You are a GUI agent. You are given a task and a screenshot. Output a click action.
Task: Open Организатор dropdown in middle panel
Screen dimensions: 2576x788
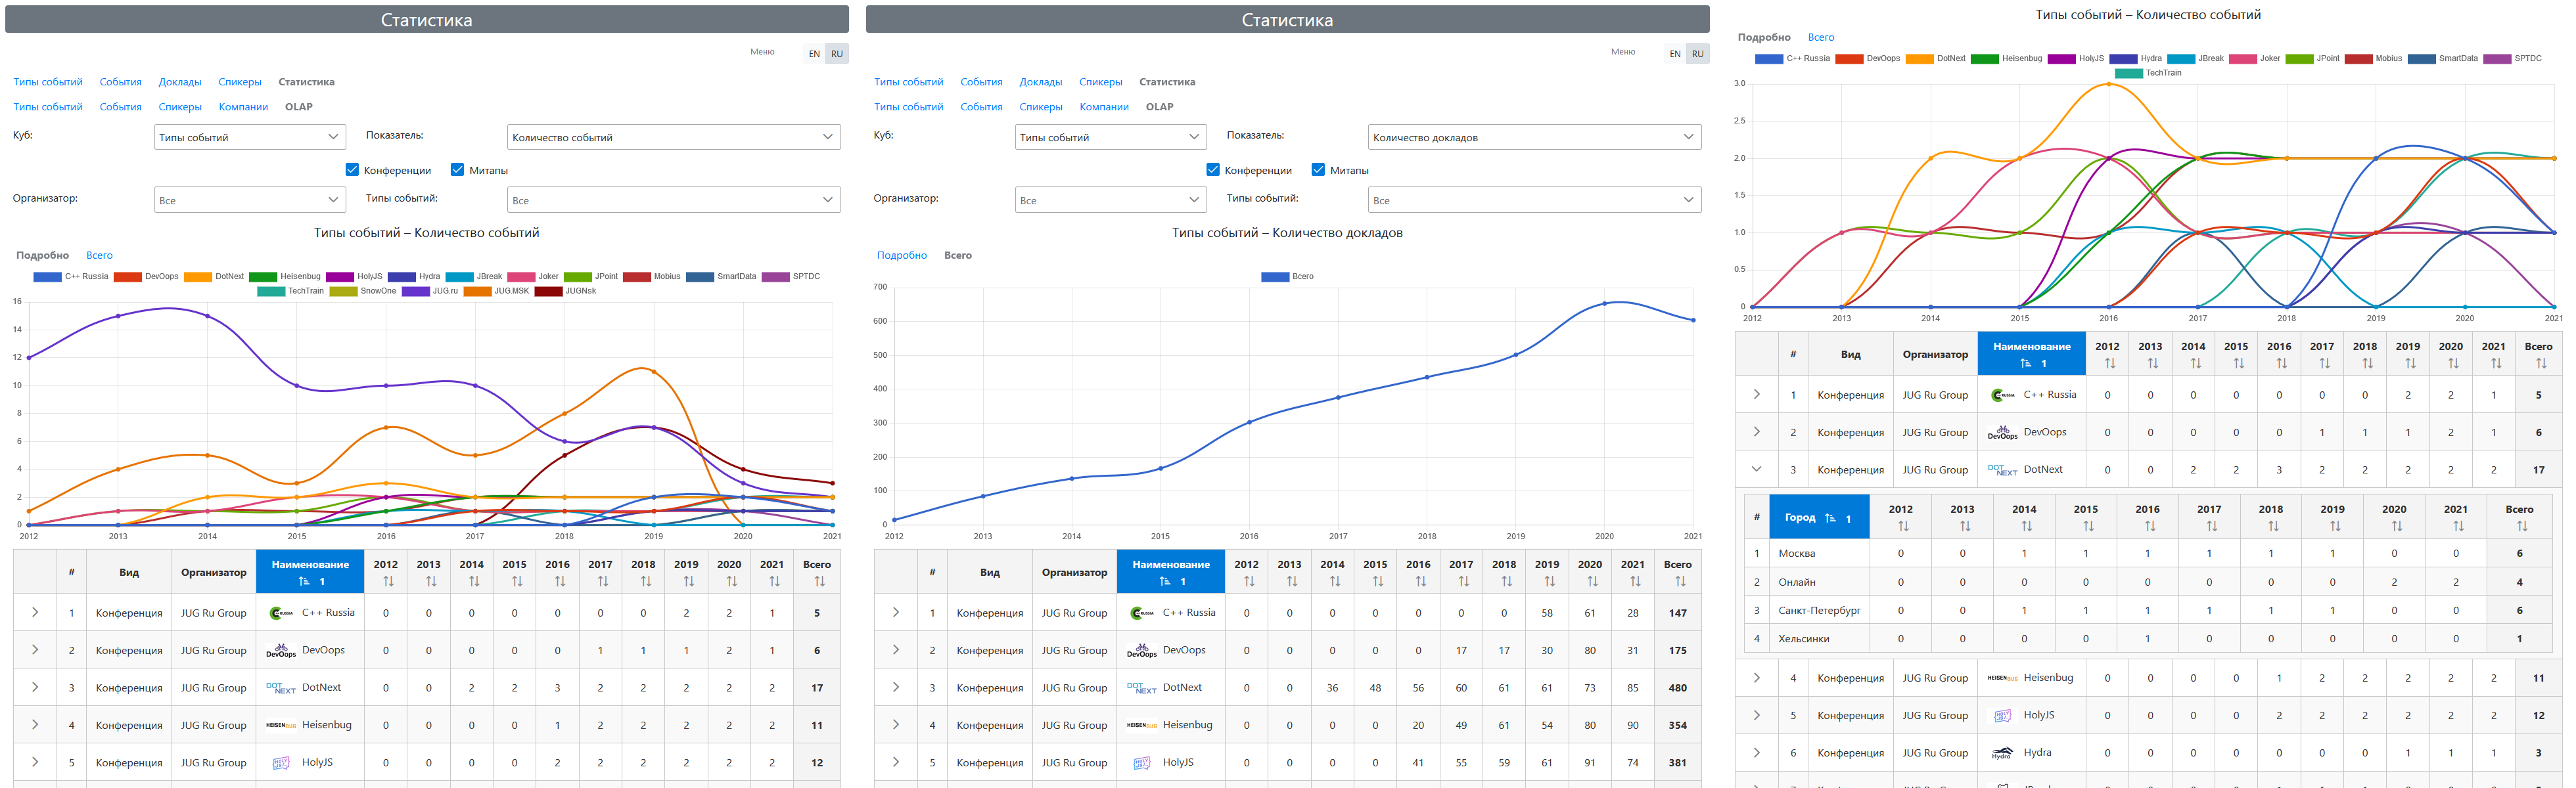point(1111,200)
